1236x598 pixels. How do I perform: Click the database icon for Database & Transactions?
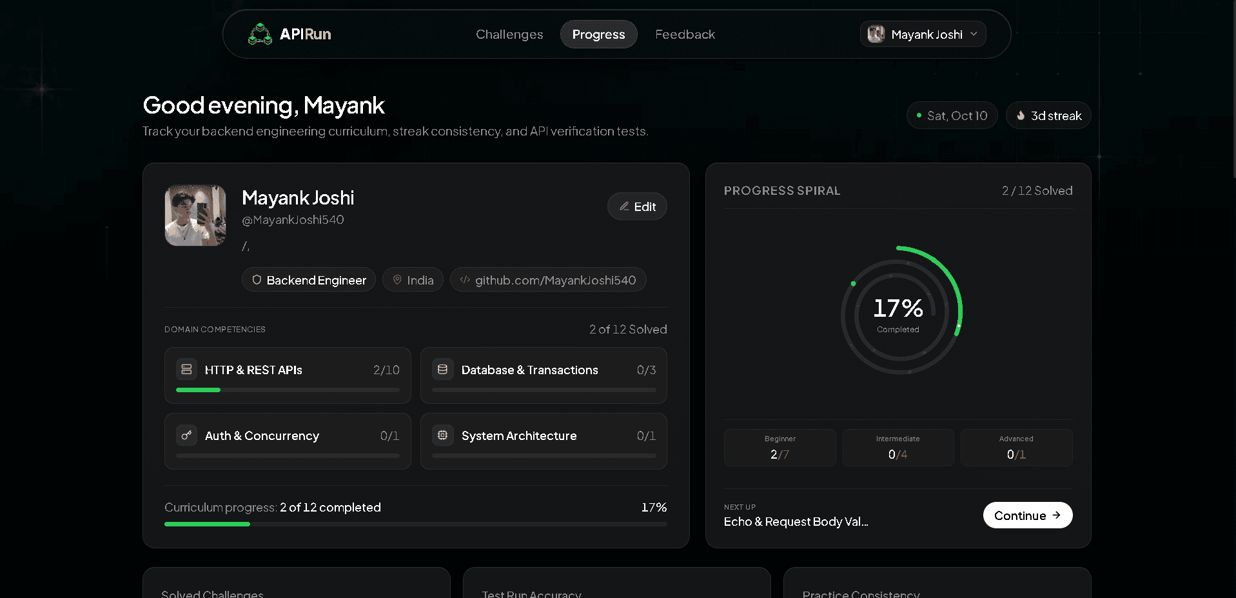click(x=442, y=369)
